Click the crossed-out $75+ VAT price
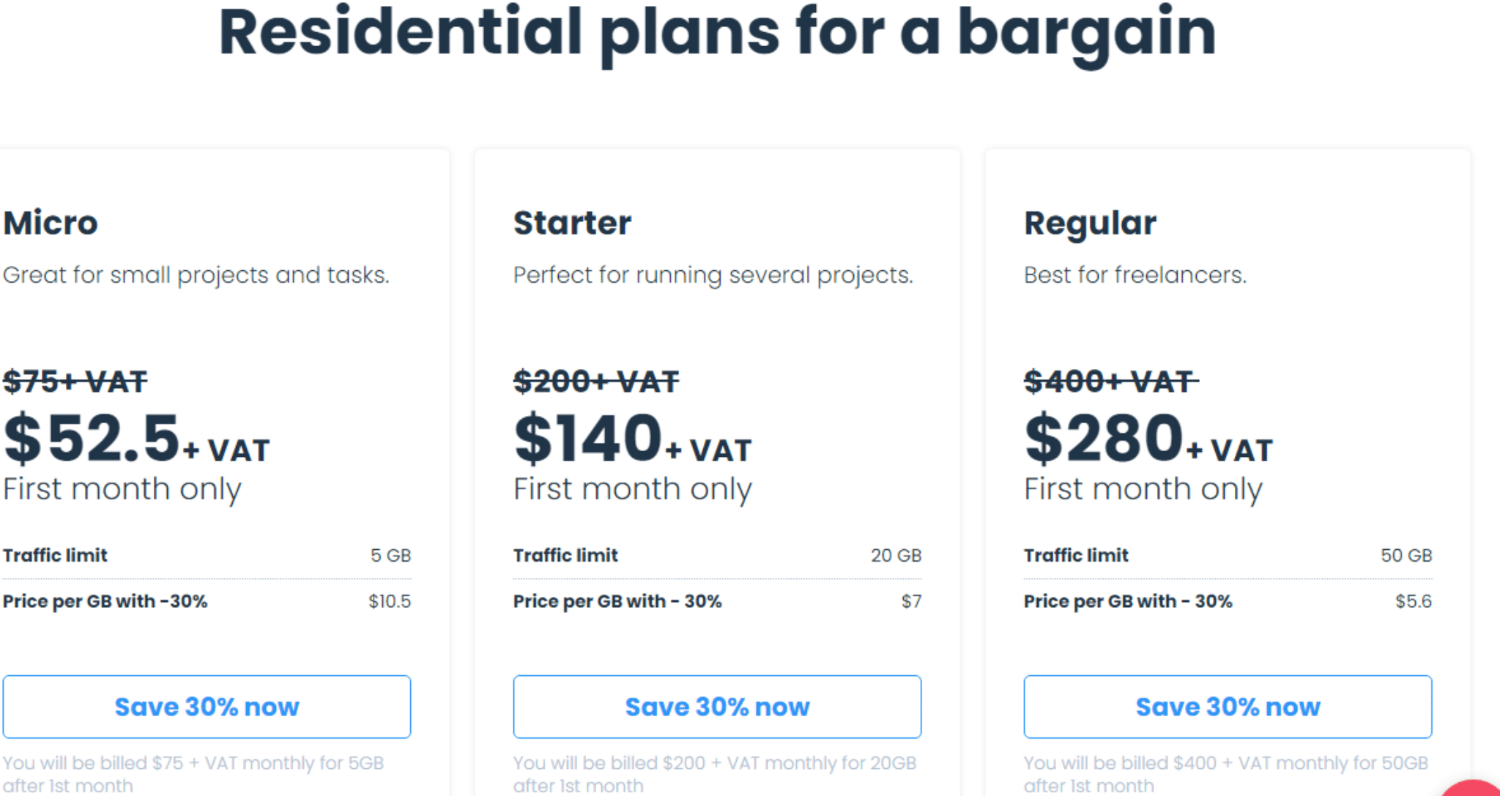Image resolution: width=1500 pixels, height=796 pixels. click(75, 382)
